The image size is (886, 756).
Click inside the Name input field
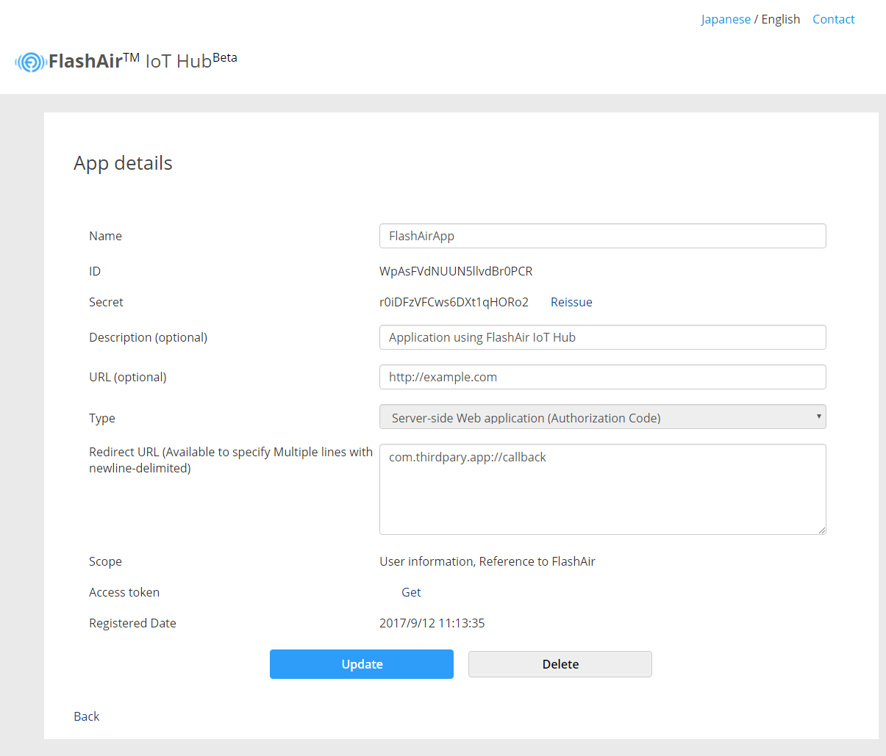[x=602, y=235]
